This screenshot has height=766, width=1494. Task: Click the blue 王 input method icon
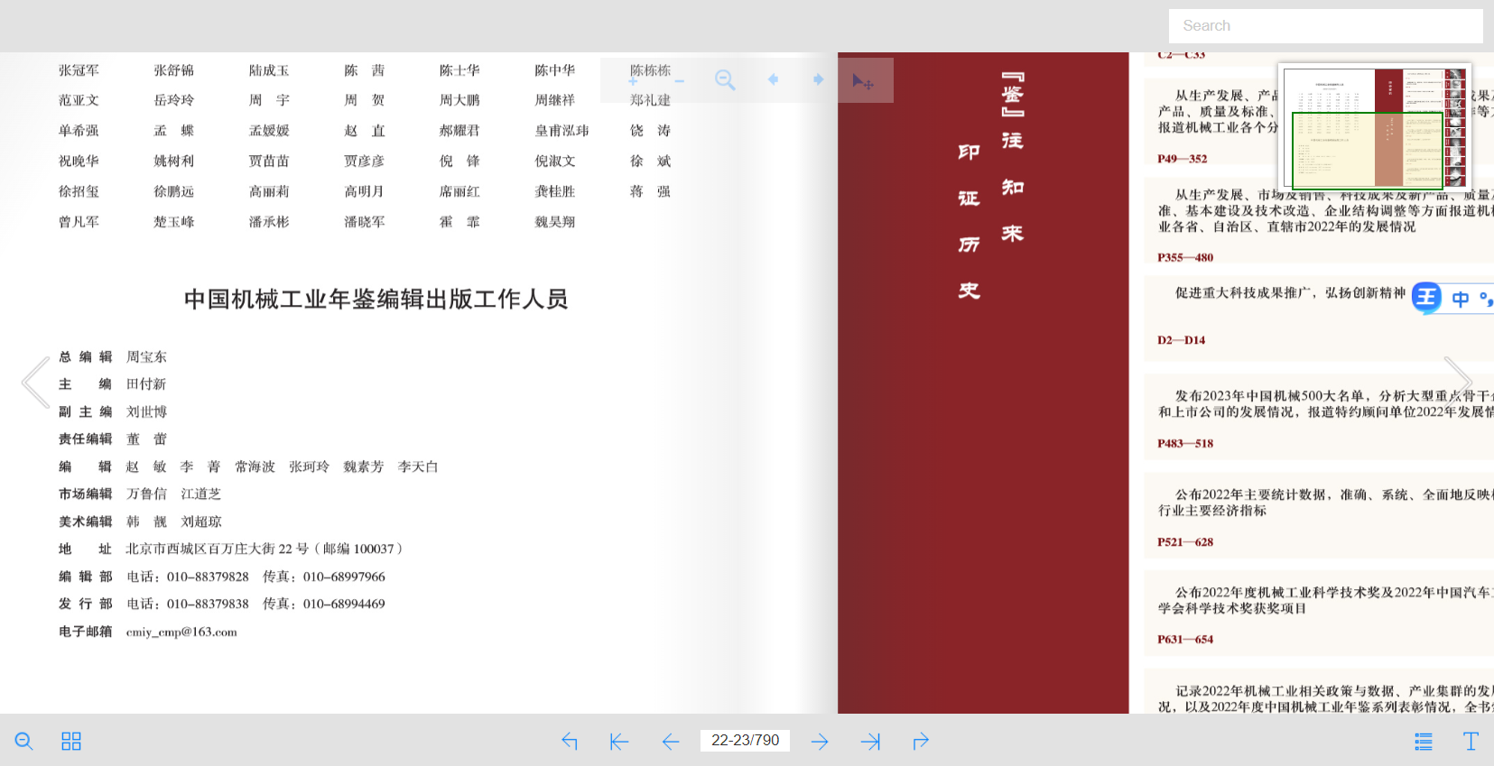tap(1427, 297)
